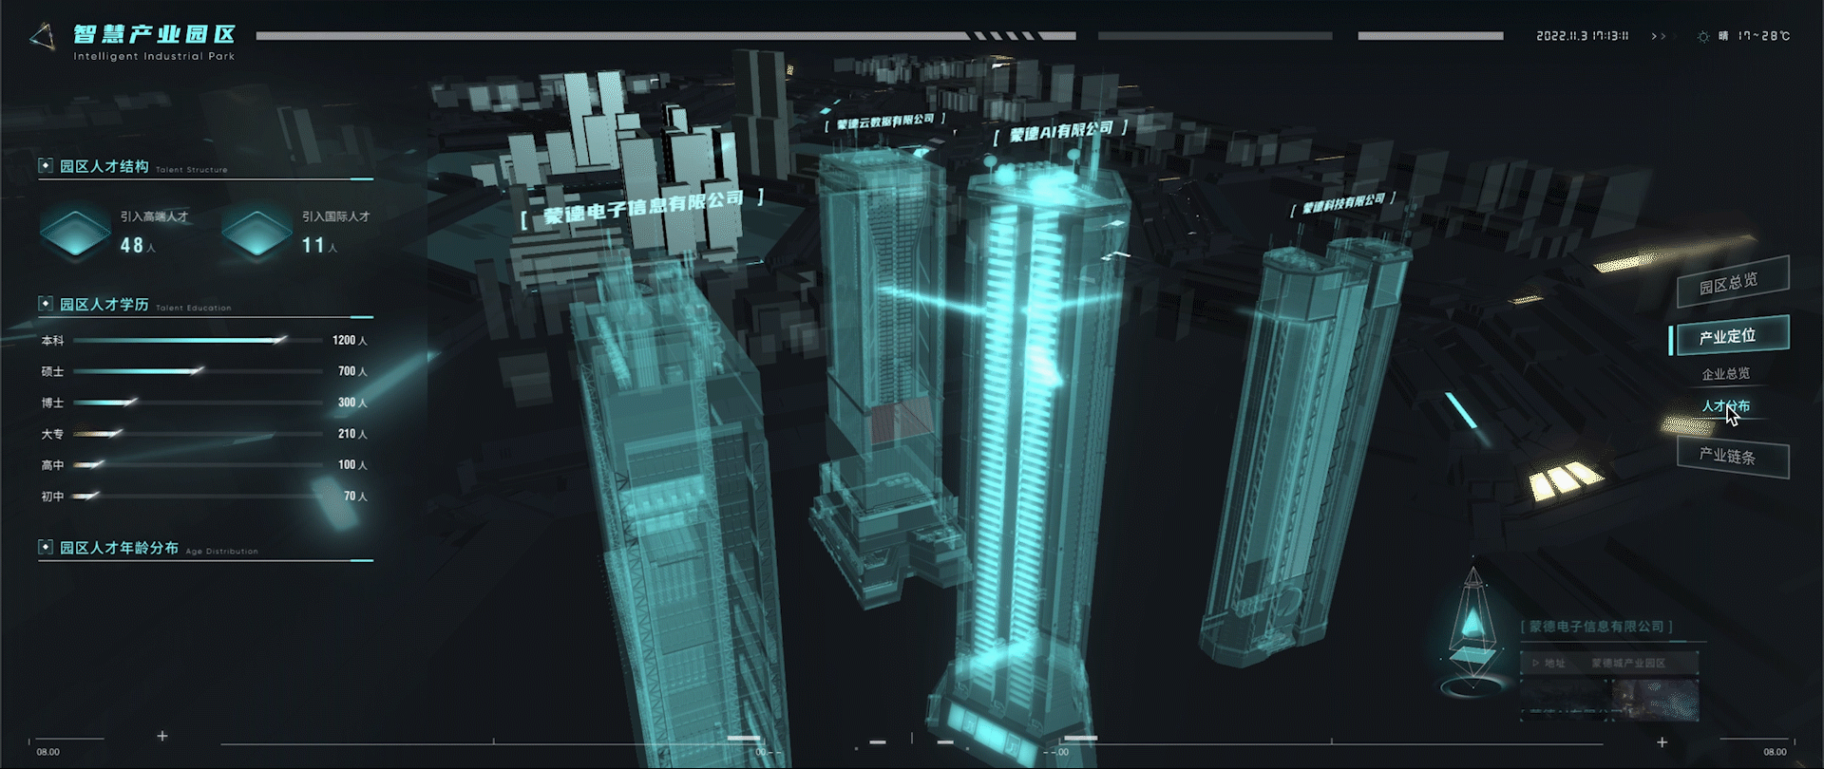Click the 园区人才学历 section heading
Viewport: 1824px width, 769px height.
104,304
